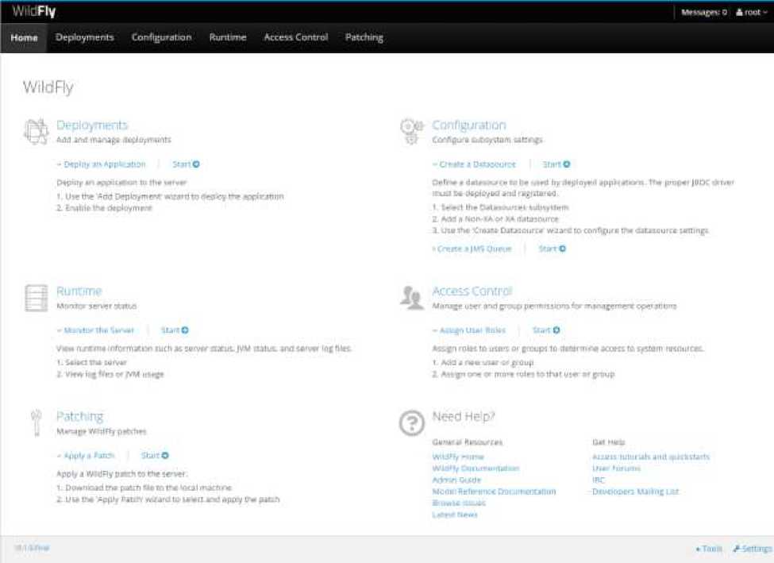The image size is (774, 563).
Task: Open Settings in the footer
Action: click(752, 549)
